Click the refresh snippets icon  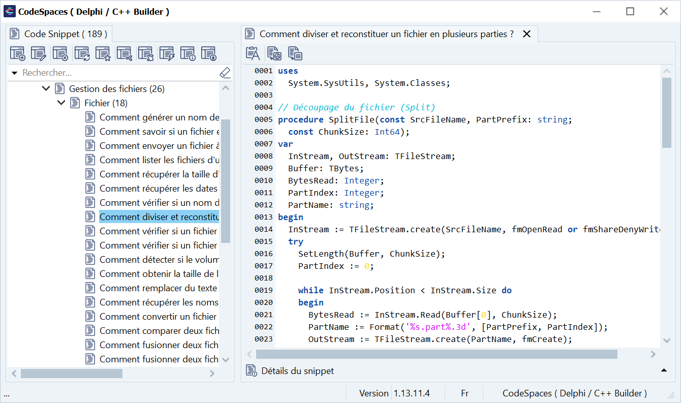coord(81,53)
